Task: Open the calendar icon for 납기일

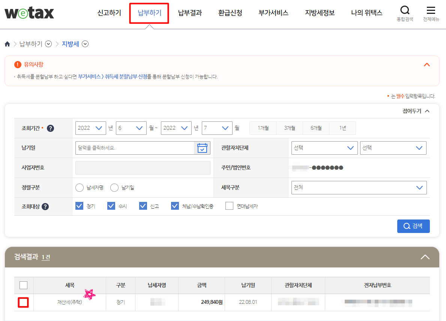Action: (x=202, y=148)
